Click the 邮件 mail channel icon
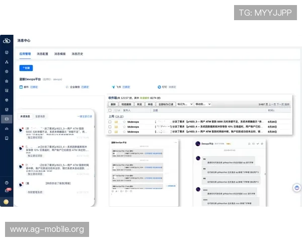 (21, 87)
